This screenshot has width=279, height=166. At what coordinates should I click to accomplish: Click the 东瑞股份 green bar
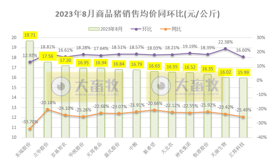pyautogui.click(x=30, y=89)
